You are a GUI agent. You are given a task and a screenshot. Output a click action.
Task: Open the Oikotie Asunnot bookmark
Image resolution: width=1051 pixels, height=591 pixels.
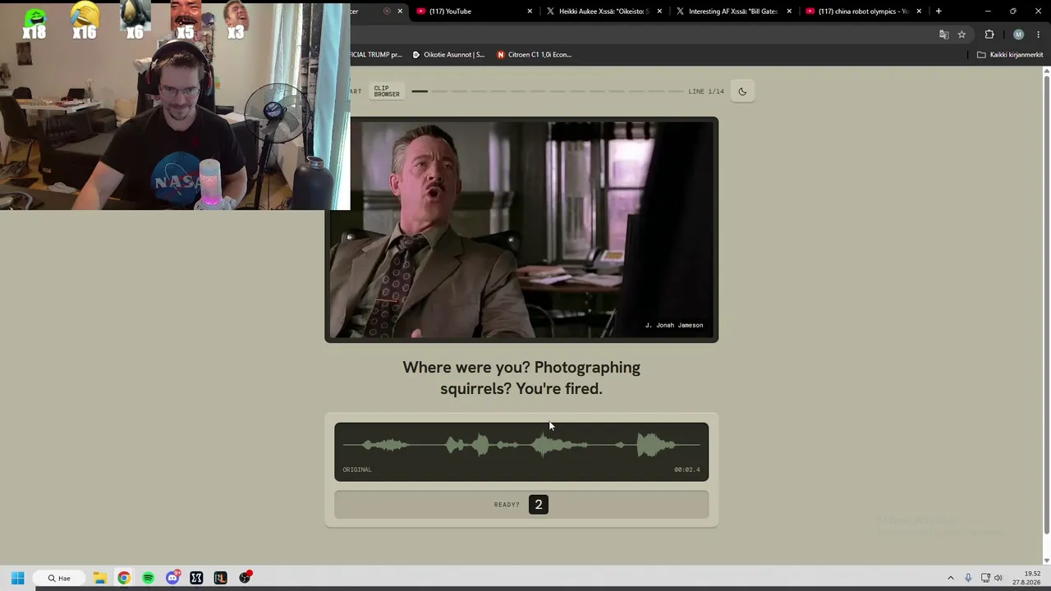click(448, 55)
